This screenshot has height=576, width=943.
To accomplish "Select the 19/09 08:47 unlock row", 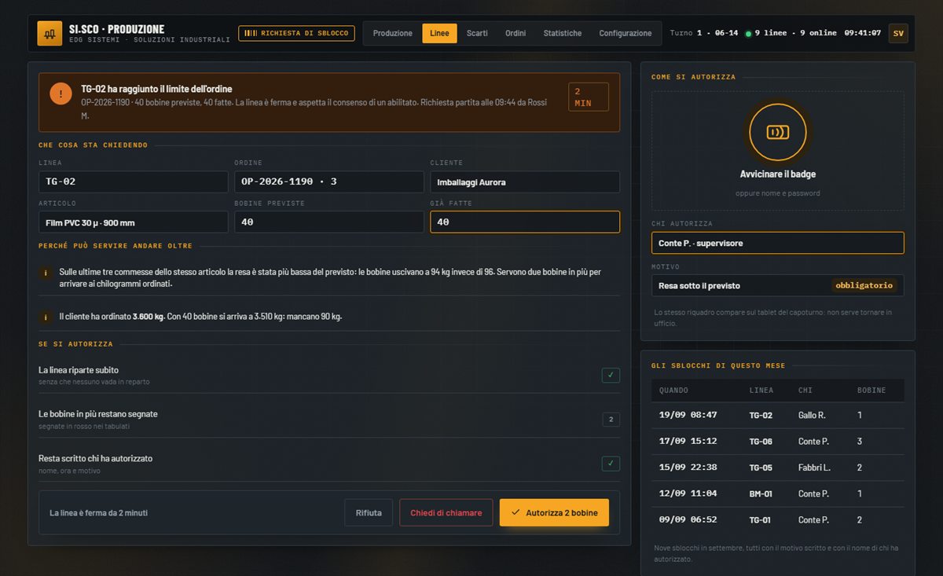I will (778, 415).
